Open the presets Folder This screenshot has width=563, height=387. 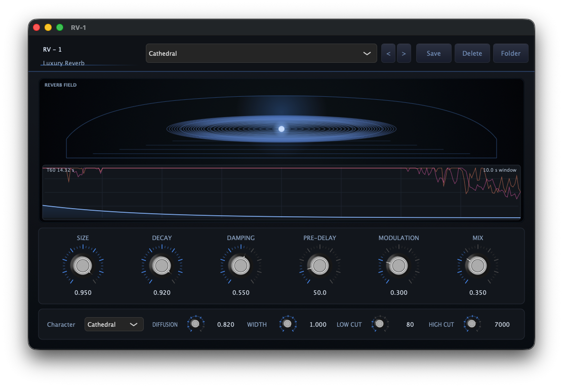(510, 53)
